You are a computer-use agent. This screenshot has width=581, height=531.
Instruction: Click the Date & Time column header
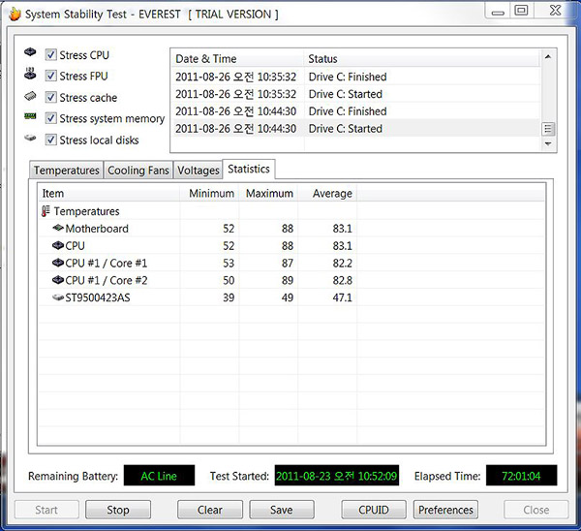(x=237, y=58)
